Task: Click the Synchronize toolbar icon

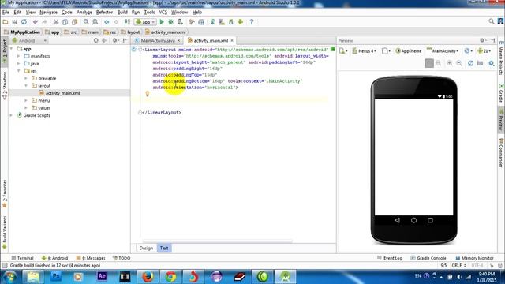Action: point(24,22)
